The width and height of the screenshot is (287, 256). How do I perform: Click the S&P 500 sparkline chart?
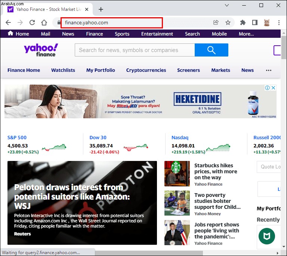point(54,147)
